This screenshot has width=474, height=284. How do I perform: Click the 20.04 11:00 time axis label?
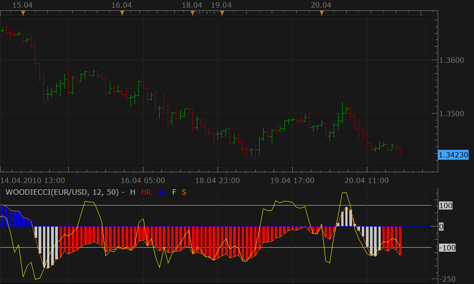coord(367,180)
